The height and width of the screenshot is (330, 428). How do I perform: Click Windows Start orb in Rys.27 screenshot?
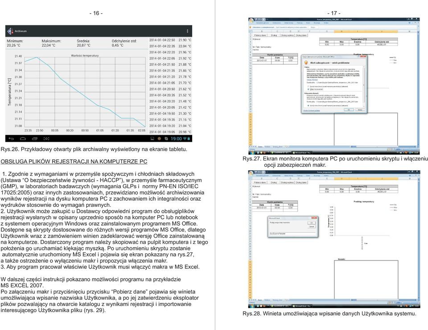click(252, 153)
